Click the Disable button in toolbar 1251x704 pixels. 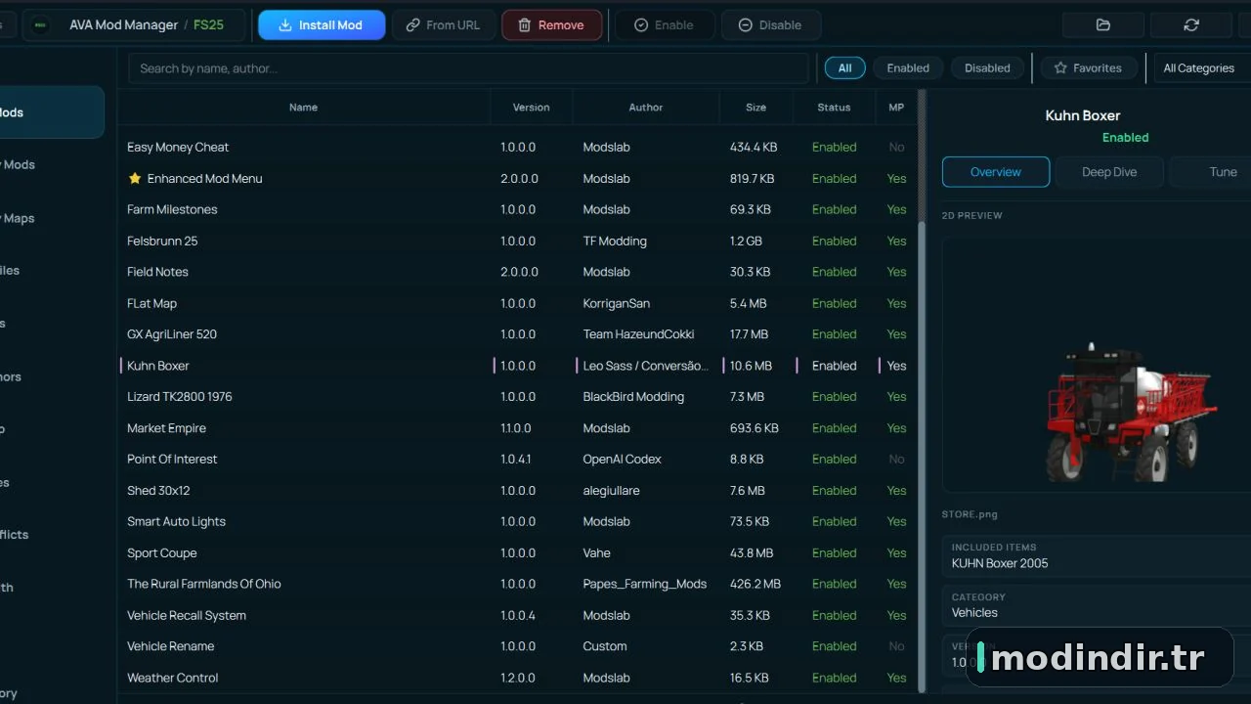[770, 25]
